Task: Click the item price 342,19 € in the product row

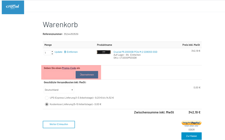Action: click(196, 51)
